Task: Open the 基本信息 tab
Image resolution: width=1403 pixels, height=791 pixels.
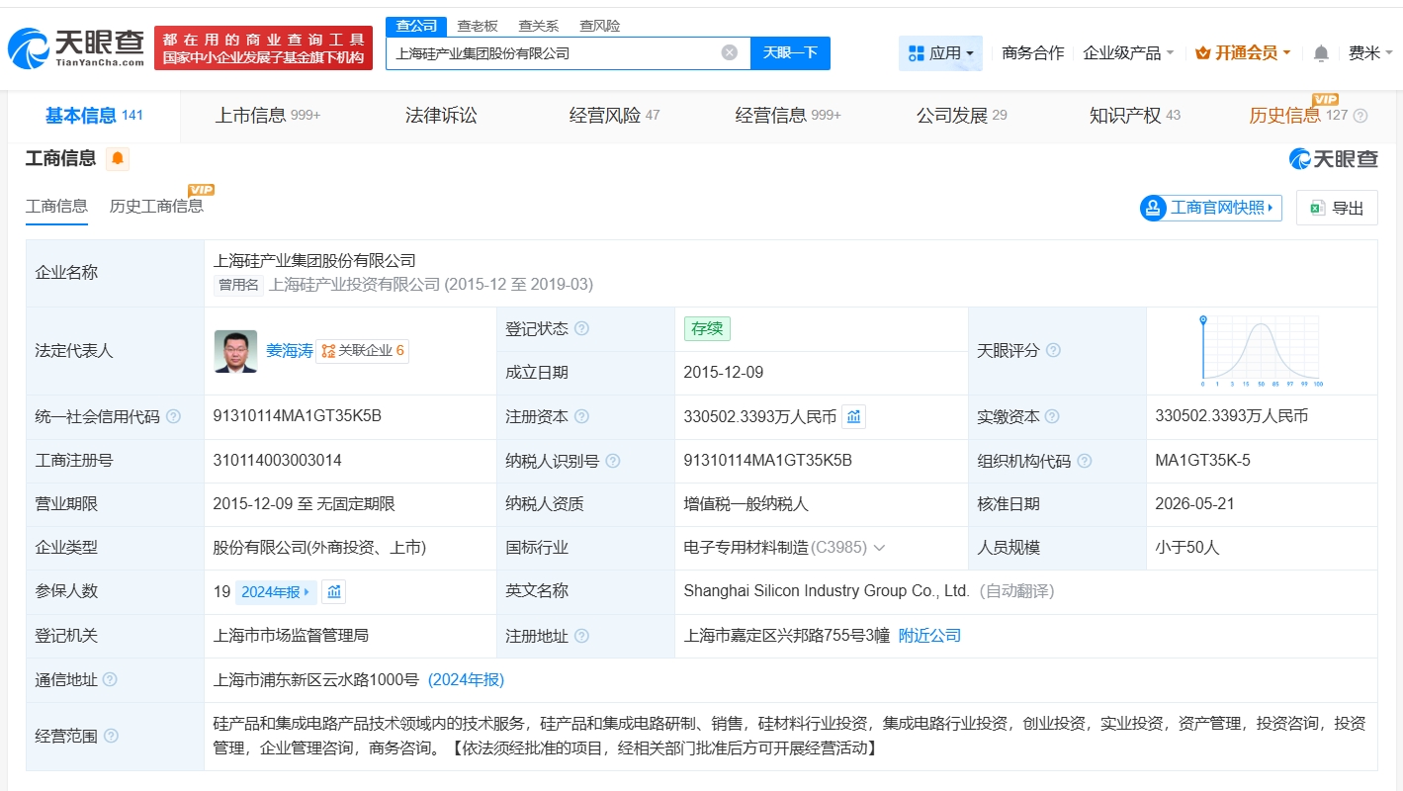Action: tap(94, 116)
